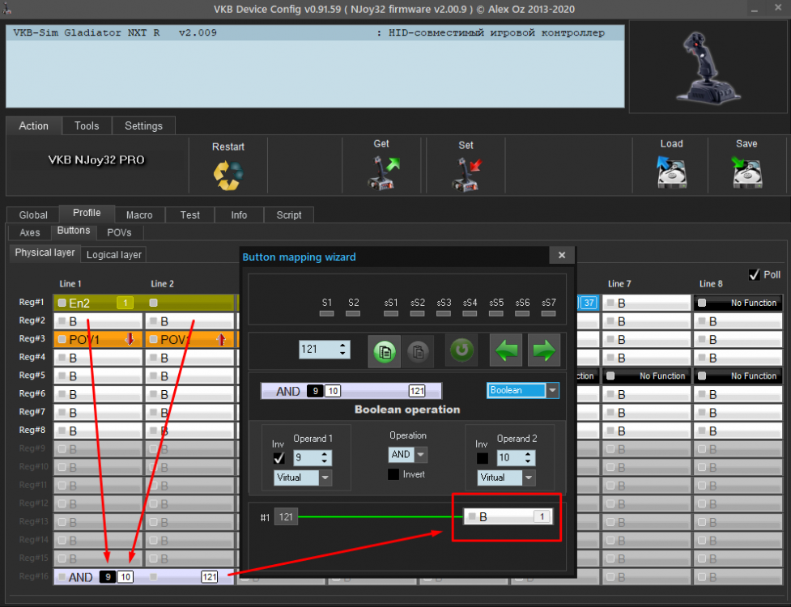The image size is (791, 607).
Task: Select the Physical layer tab
Action: coord(45,253)
